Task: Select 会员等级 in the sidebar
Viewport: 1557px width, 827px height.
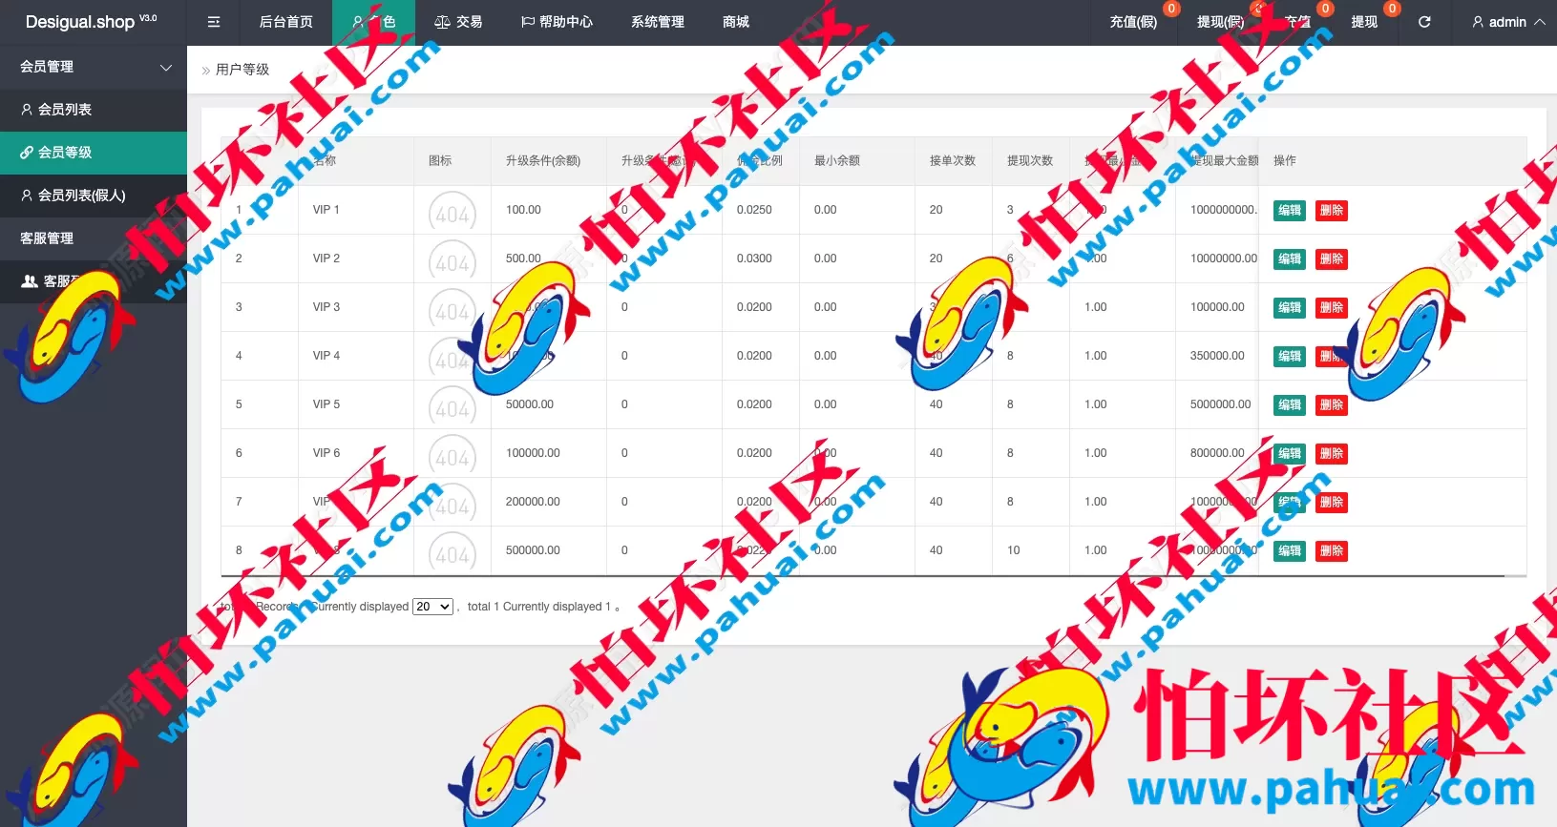Action: click(x=94, y=153)
